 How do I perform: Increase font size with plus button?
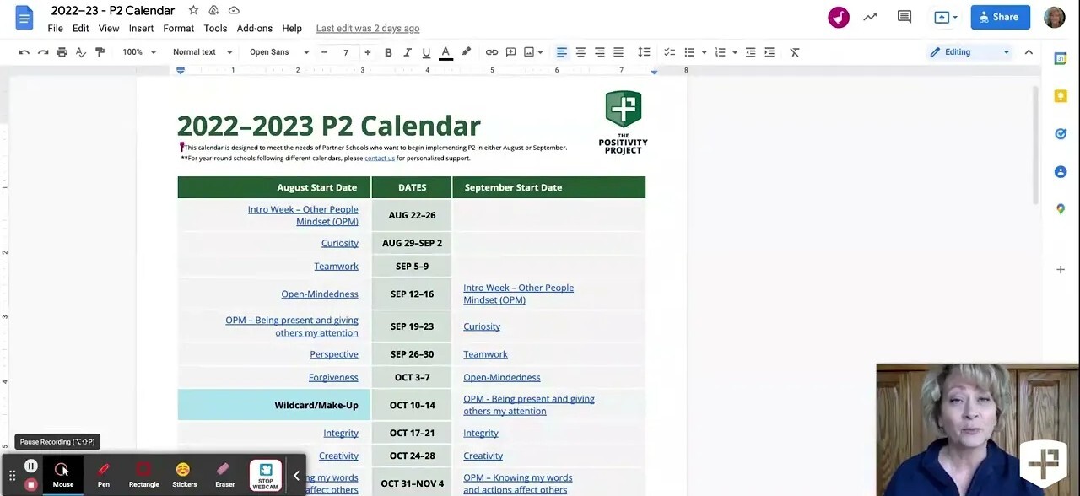pos(367,52)
